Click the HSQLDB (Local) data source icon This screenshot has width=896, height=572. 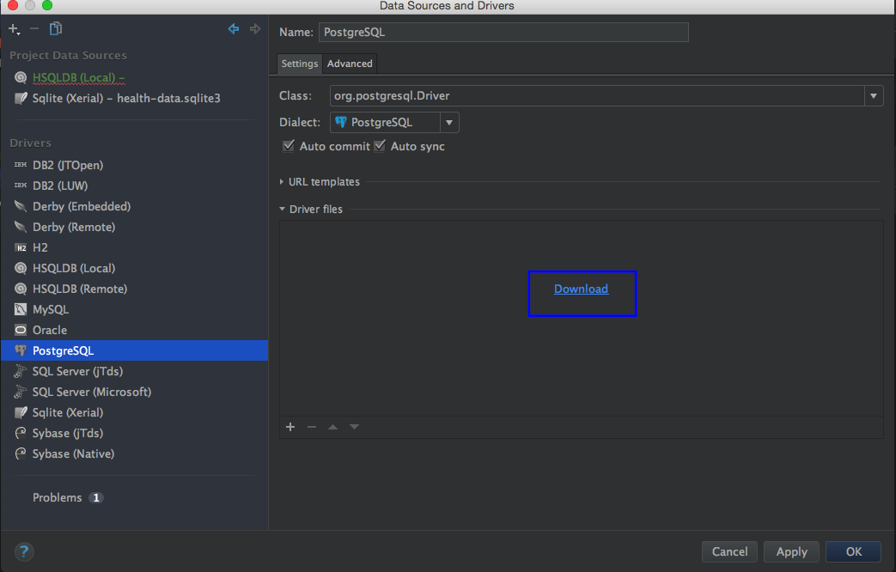21,77
